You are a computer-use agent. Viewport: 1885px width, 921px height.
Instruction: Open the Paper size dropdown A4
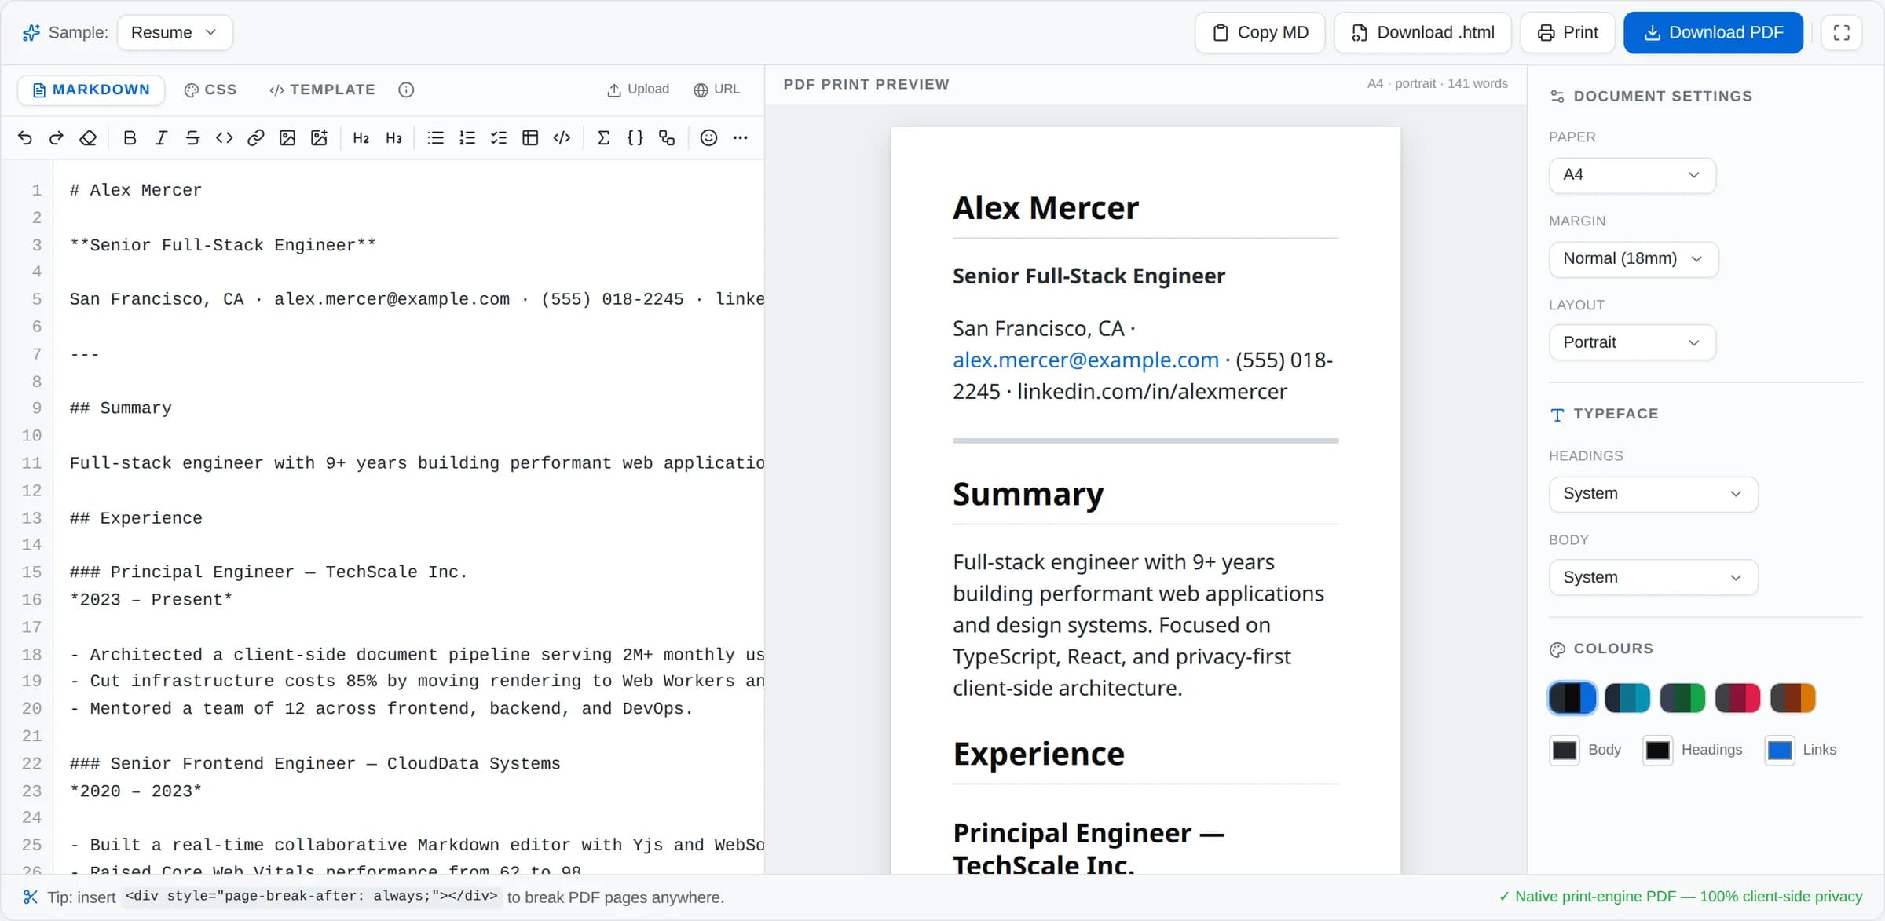(1632, 175)
